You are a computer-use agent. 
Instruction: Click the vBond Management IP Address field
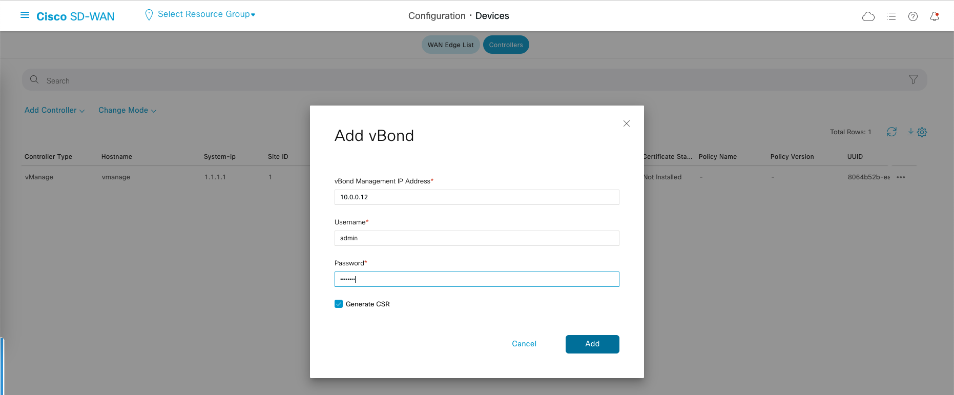pos(476,197)
